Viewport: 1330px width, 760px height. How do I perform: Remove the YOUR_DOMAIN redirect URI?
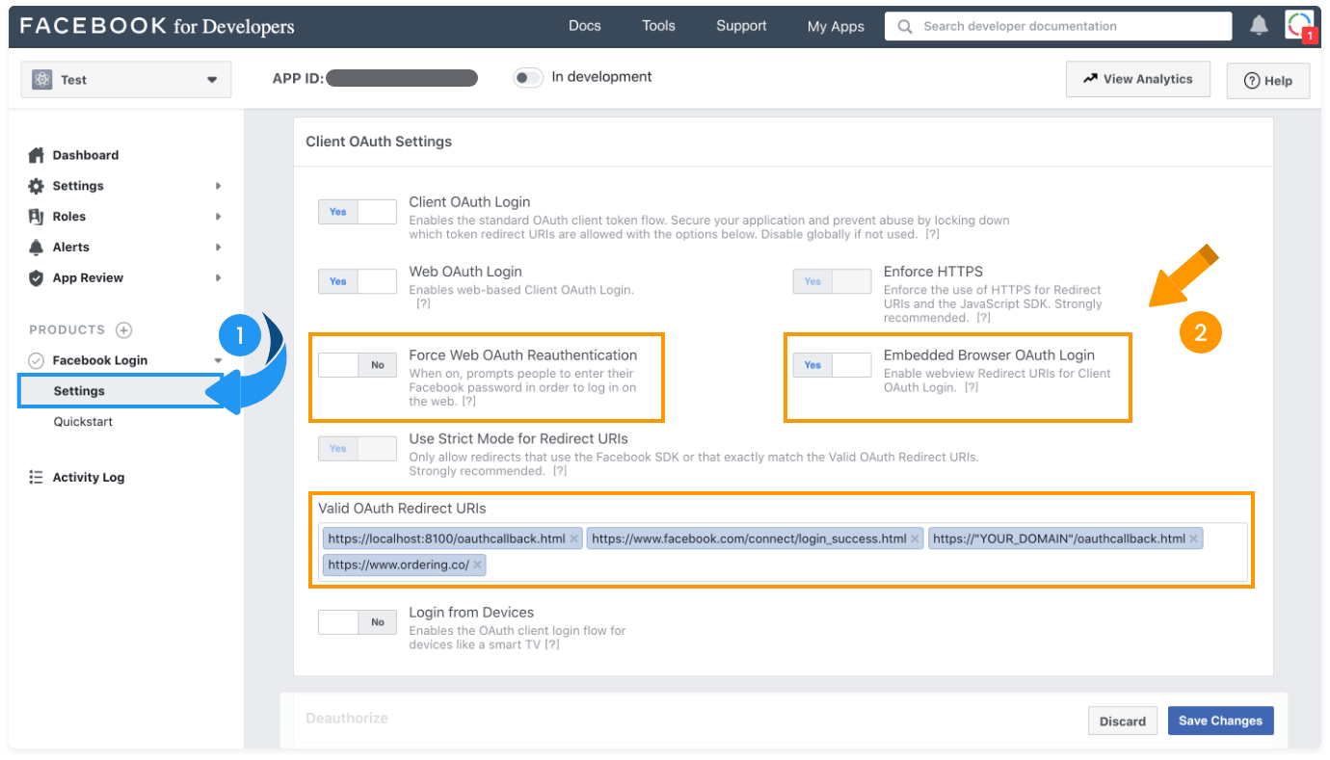point(1194,538)
